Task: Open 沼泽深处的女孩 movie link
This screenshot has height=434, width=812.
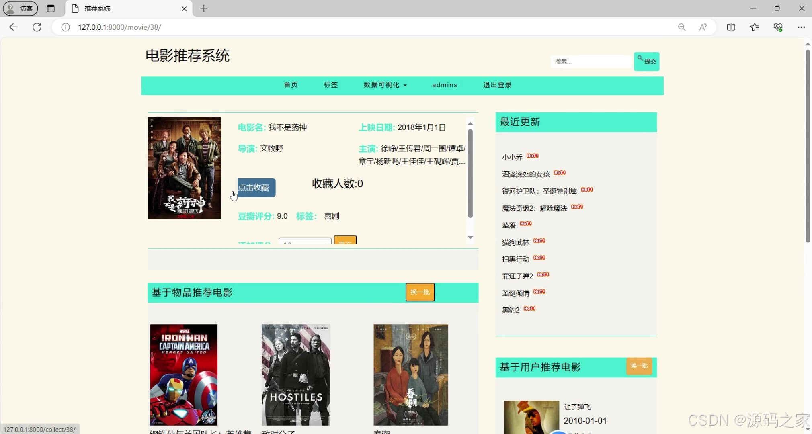Action: coord(525,174)
